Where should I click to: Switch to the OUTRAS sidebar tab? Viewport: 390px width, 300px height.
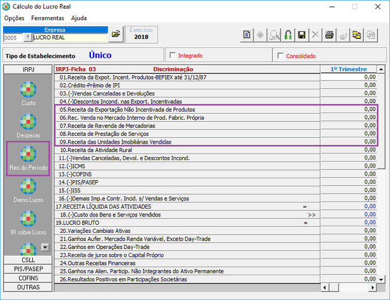coord(28,287)
